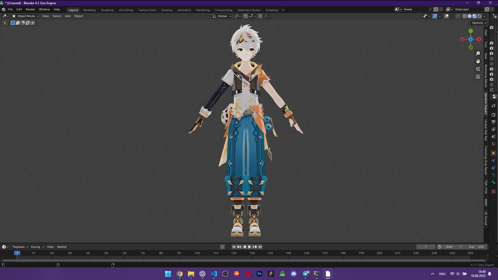The image size is (498, 280).
Task: Open the editor type dropdown in viewport header
Action: (x=5, y=16)
